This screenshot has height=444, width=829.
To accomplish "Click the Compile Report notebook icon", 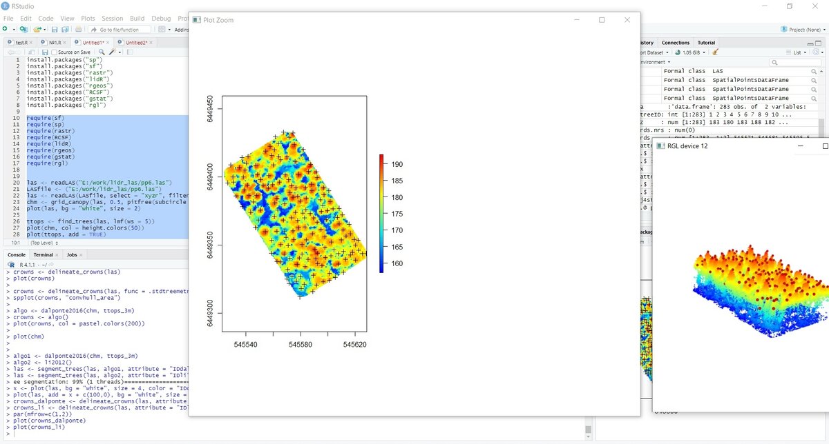I will 130,52.
